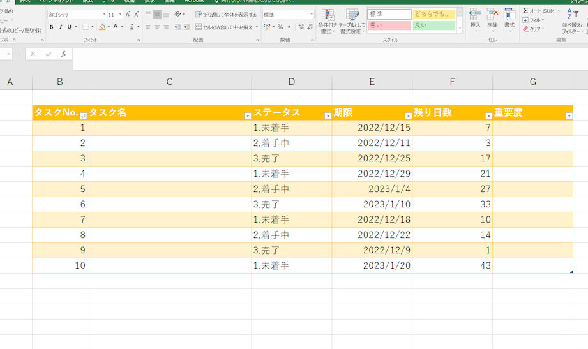Click the Increase Font Size icon
The height and width of the screenshot is (349, 588).
(x=128, y=14)
